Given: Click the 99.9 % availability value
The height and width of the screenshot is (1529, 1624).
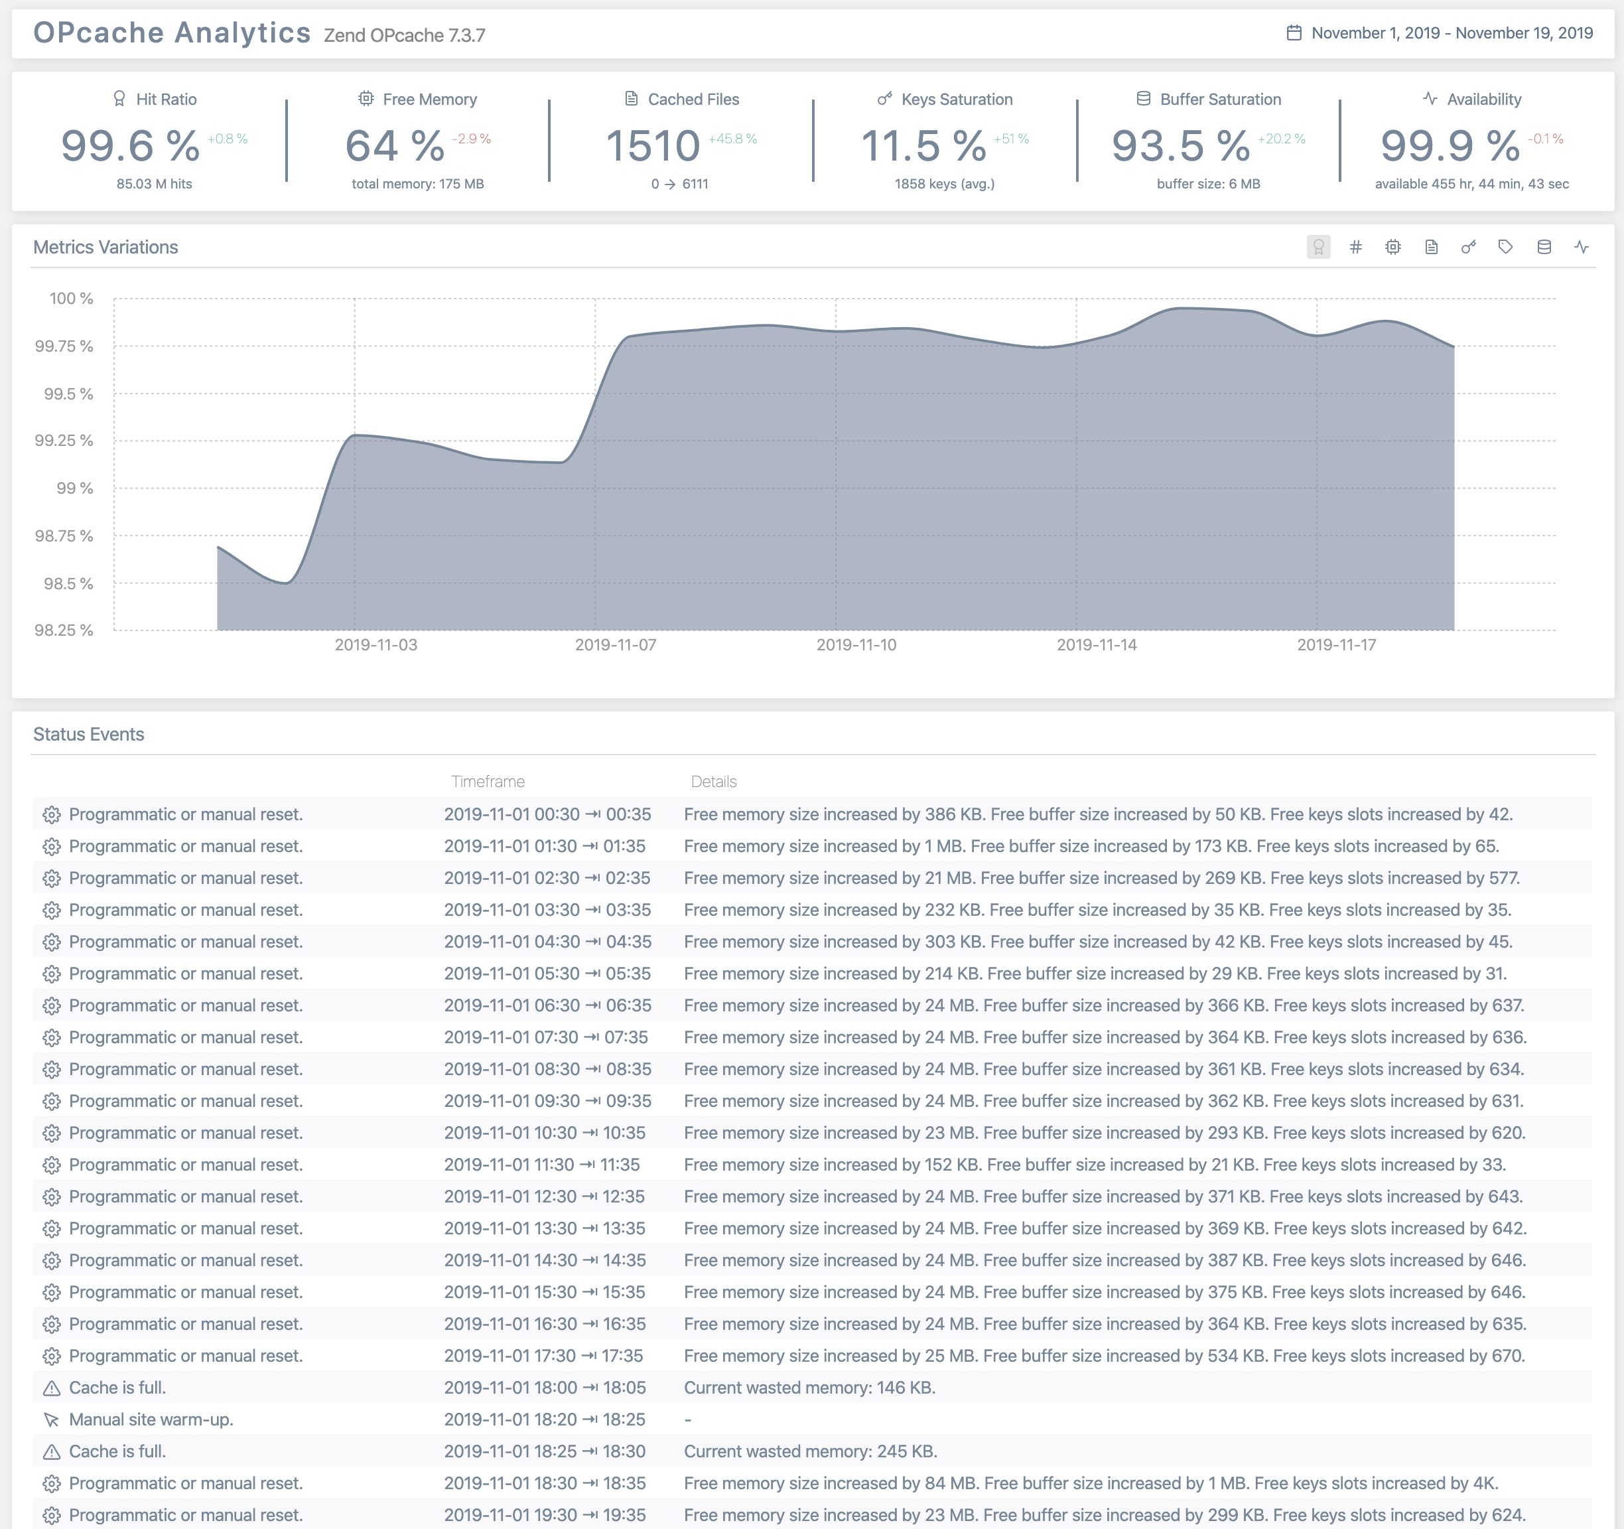Looking at the screenshot, I should [x=1450, y=145].
